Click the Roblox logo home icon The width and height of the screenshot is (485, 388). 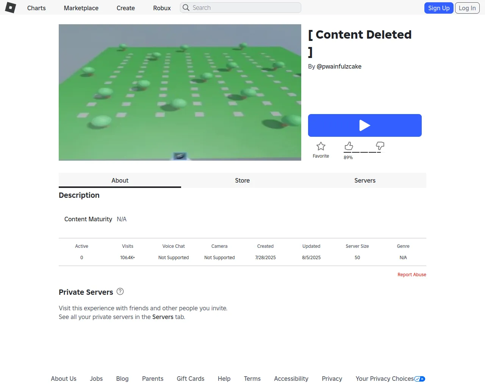11,8
